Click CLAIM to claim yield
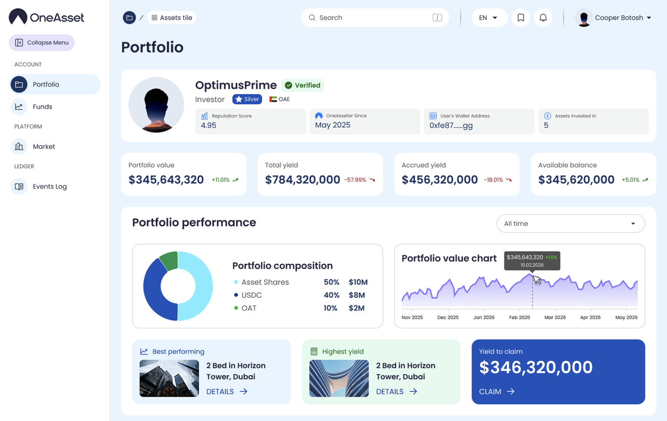Screen dimensions: 667x421 (496, 391)
